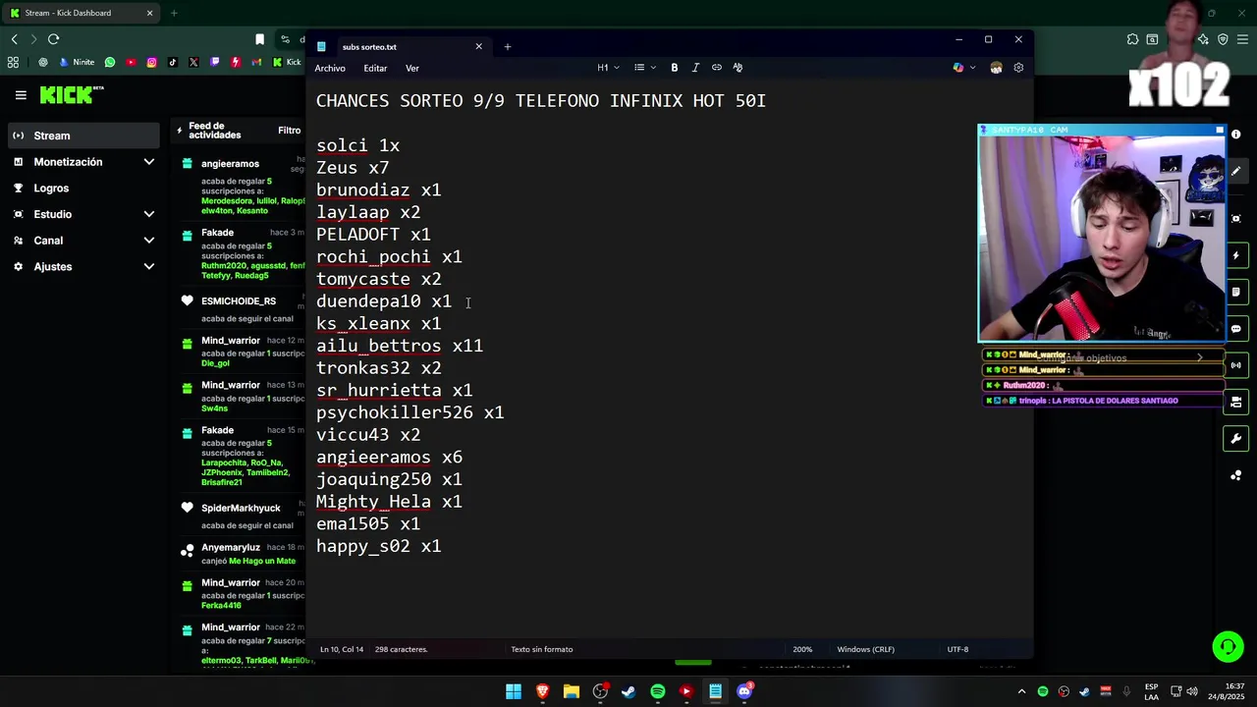This screenshot has width=1257, height=707.
Task: Open the broadcast signal icon in right sidebar
Action: [x=1236, y=365]
